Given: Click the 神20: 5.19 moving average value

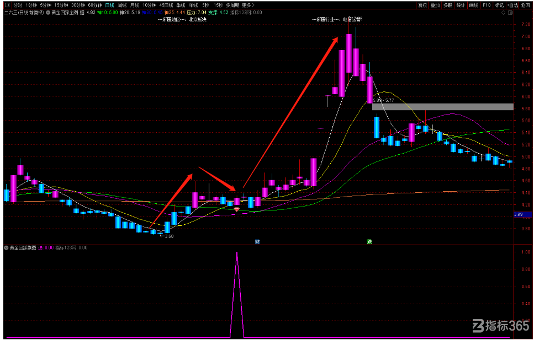Looking at the screenshot, I should coord(130,13).
